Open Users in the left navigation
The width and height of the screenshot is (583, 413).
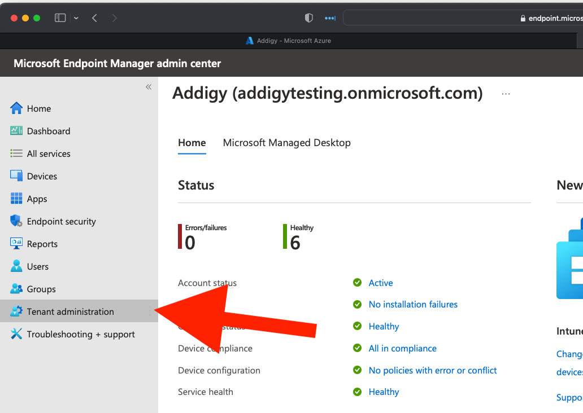(x=37, y=267)
